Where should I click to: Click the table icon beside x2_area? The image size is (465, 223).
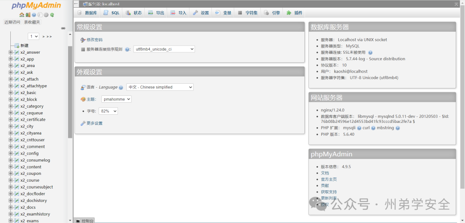click(17, 66)
